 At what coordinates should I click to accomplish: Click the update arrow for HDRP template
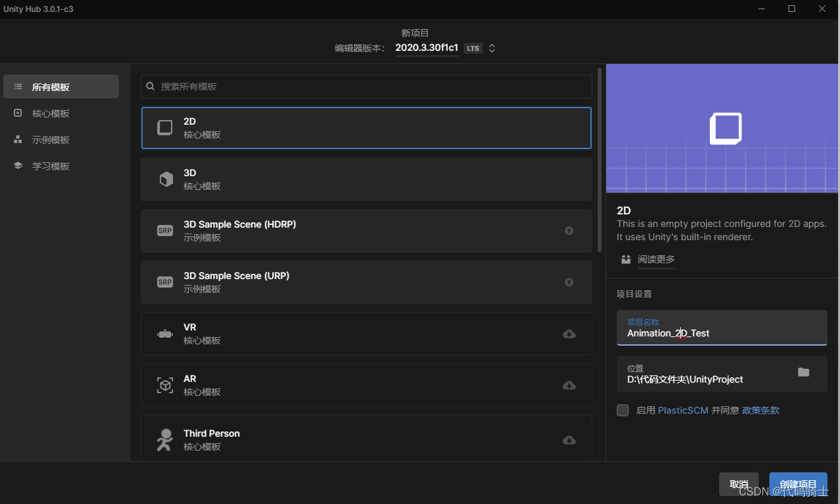click(x=569, y=231)
